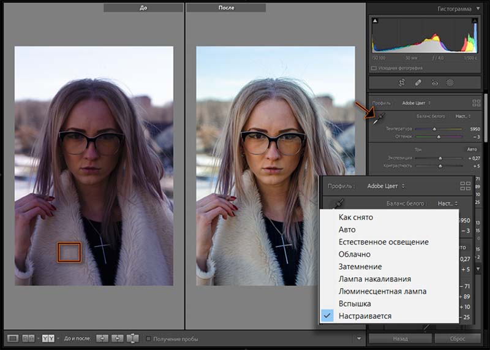Activate the Red Eye correction tool
Viewport: 490px width, 350px height.
click(435, 82)
